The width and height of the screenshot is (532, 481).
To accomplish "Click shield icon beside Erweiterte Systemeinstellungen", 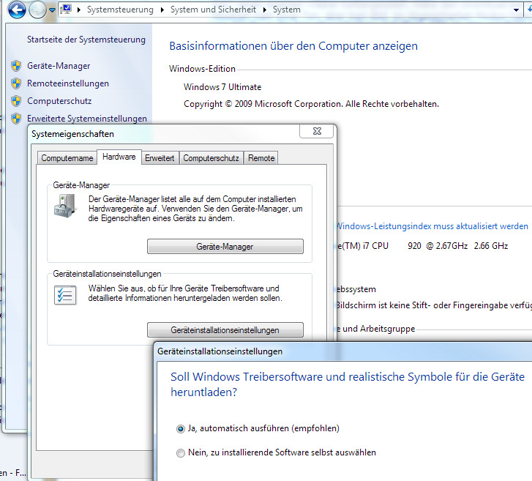I will [x=16, y=119].
